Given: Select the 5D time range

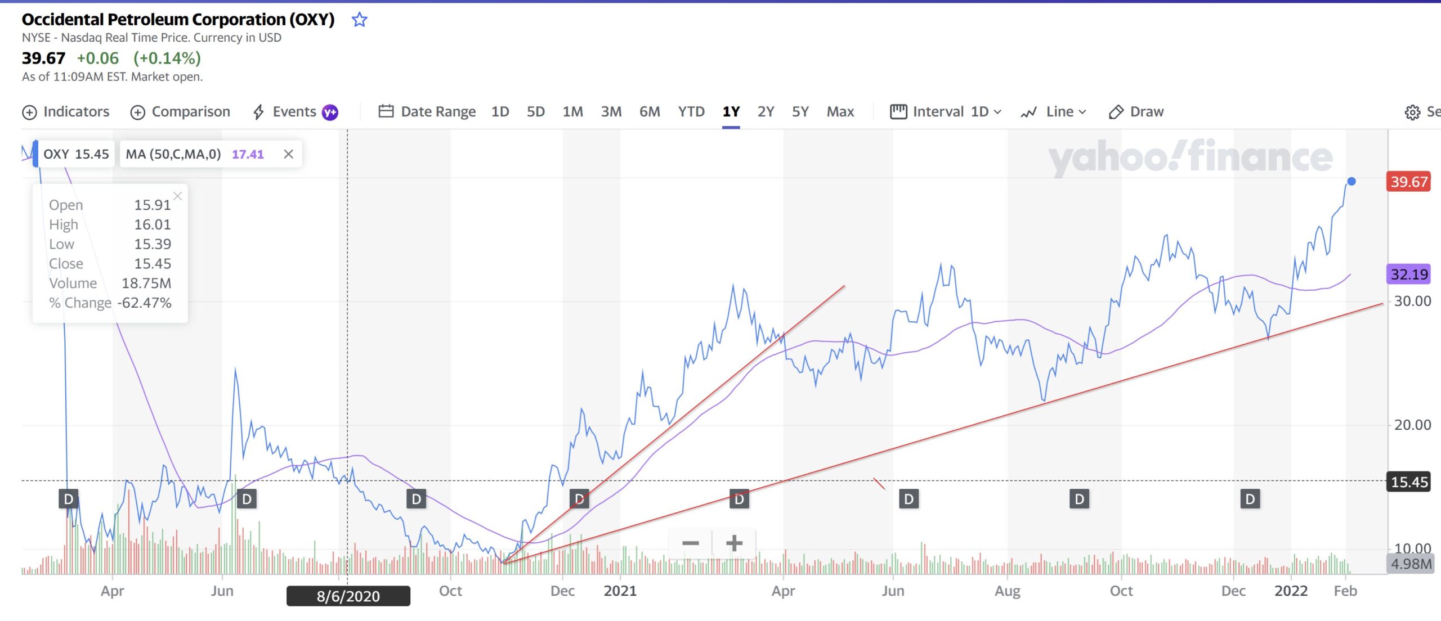Looking at the screenshot, I should click(535, 111).
